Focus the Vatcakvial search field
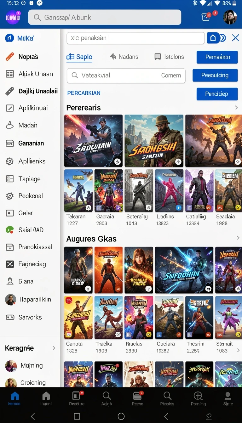 coord(126,76)
